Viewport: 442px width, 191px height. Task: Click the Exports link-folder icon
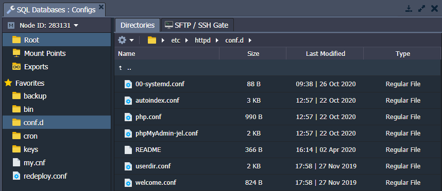[16, 67]
